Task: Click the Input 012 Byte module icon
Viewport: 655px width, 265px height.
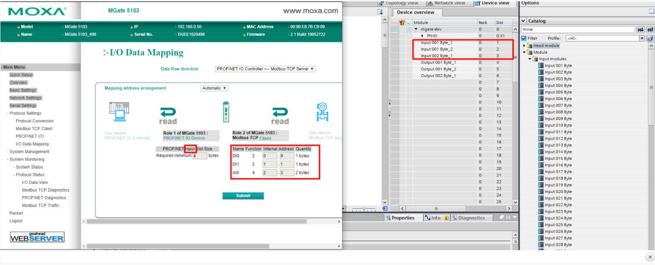Action: (x=541, y=138)
